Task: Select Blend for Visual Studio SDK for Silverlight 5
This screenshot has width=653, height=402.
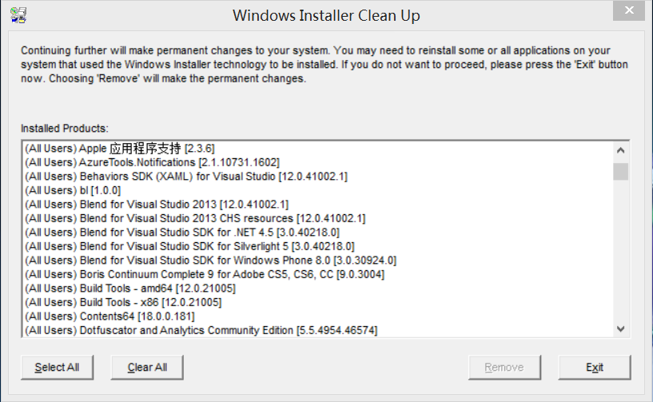Action: click(x=189, y=246)
